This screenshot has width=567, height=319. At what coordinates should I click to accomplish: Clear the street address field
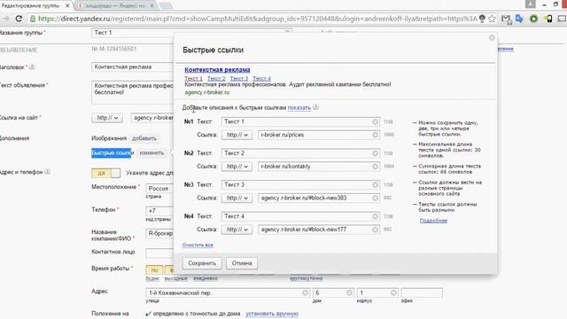coord(305,292)
